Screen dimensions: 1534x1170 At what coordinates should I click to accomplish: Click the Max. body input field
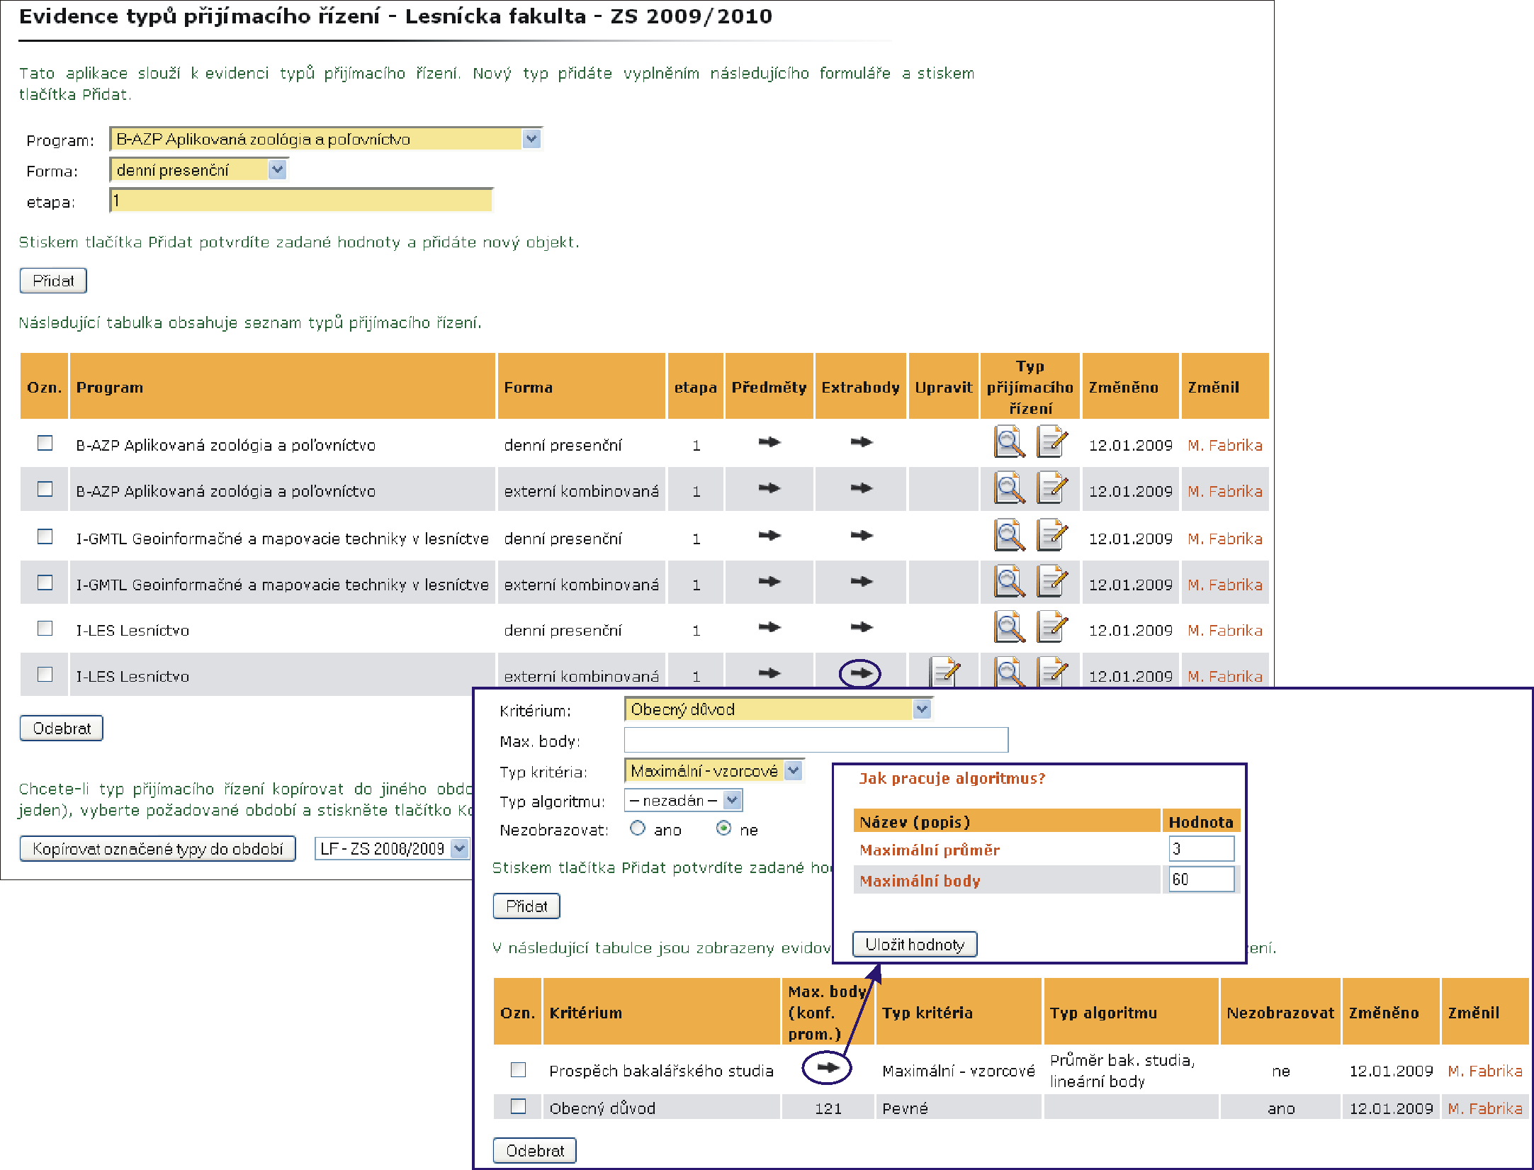(816, 740)
